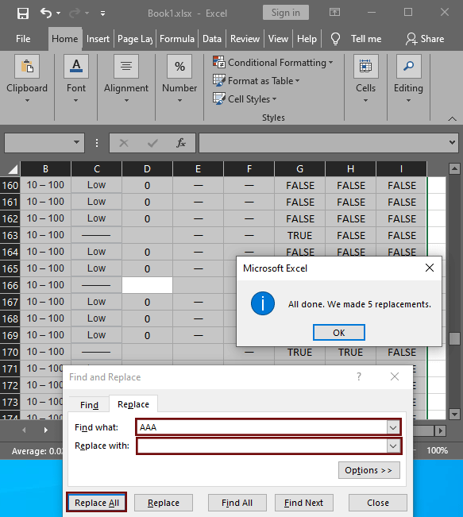Click vertical scrollbar down arrow
Screen dimensions: 463x517
pyautogui.click(x=454, y=414)
